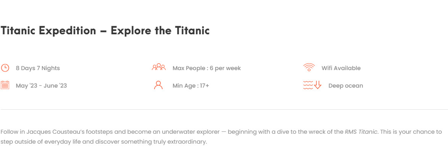Click the 'Deep ocean' label
Image resolution: width=448 pixels, height=152 pixels.
[x=346, y=86]
